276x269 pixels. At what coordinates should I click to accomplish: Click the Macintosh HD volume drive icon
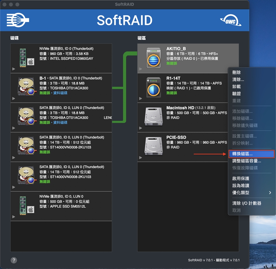point(154,117)
